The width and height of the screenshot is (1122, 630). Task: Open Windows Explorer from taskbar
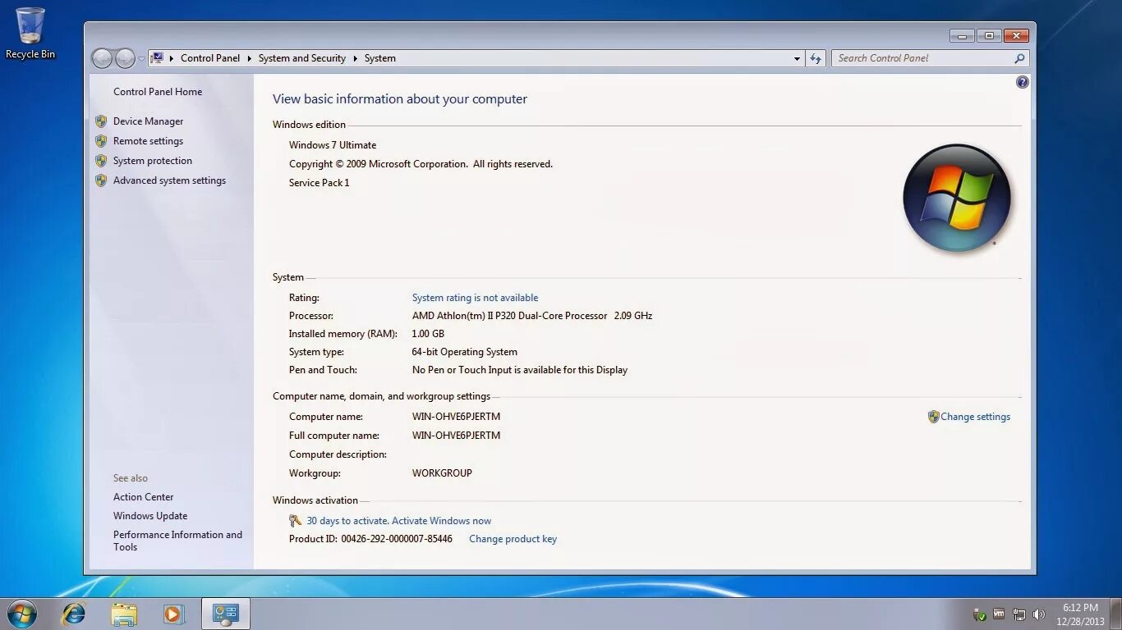pyautogui.click(x=124, y=614)
